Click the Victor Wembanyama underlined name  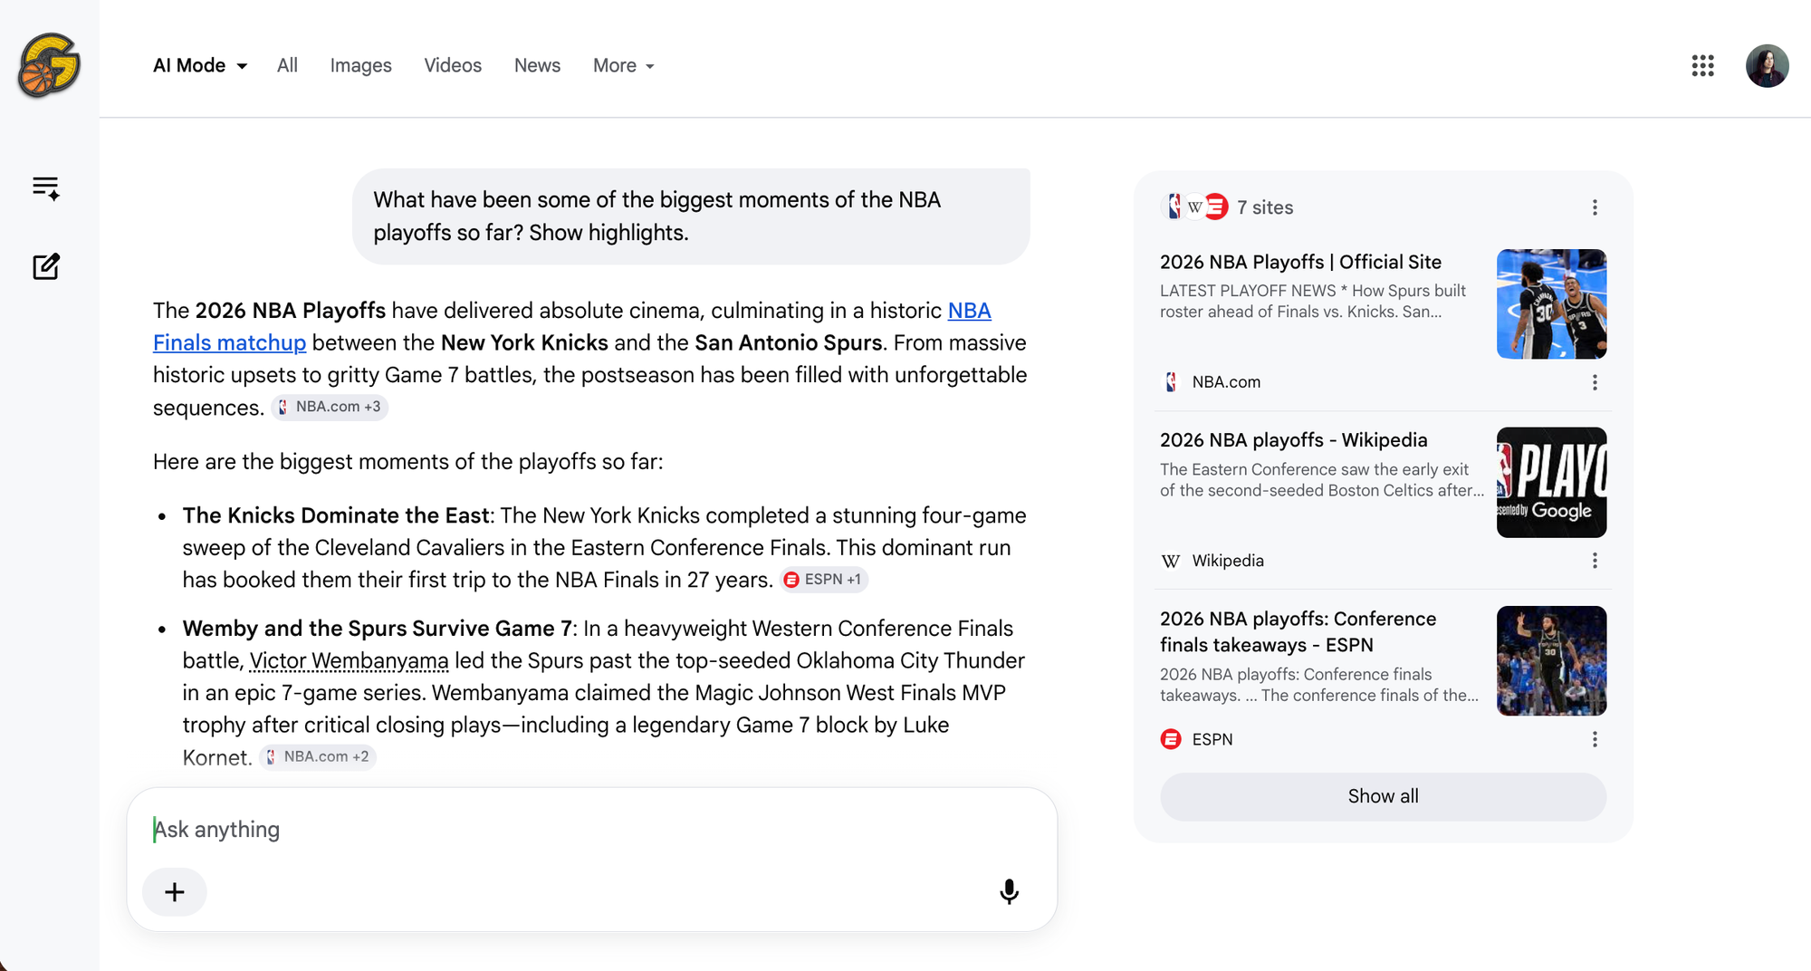349,661
